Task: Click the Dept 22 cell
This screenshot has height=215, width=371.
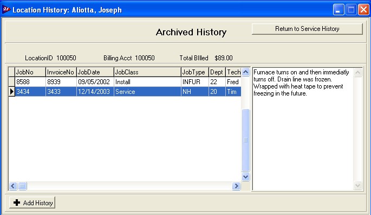Action: [217, 82]
